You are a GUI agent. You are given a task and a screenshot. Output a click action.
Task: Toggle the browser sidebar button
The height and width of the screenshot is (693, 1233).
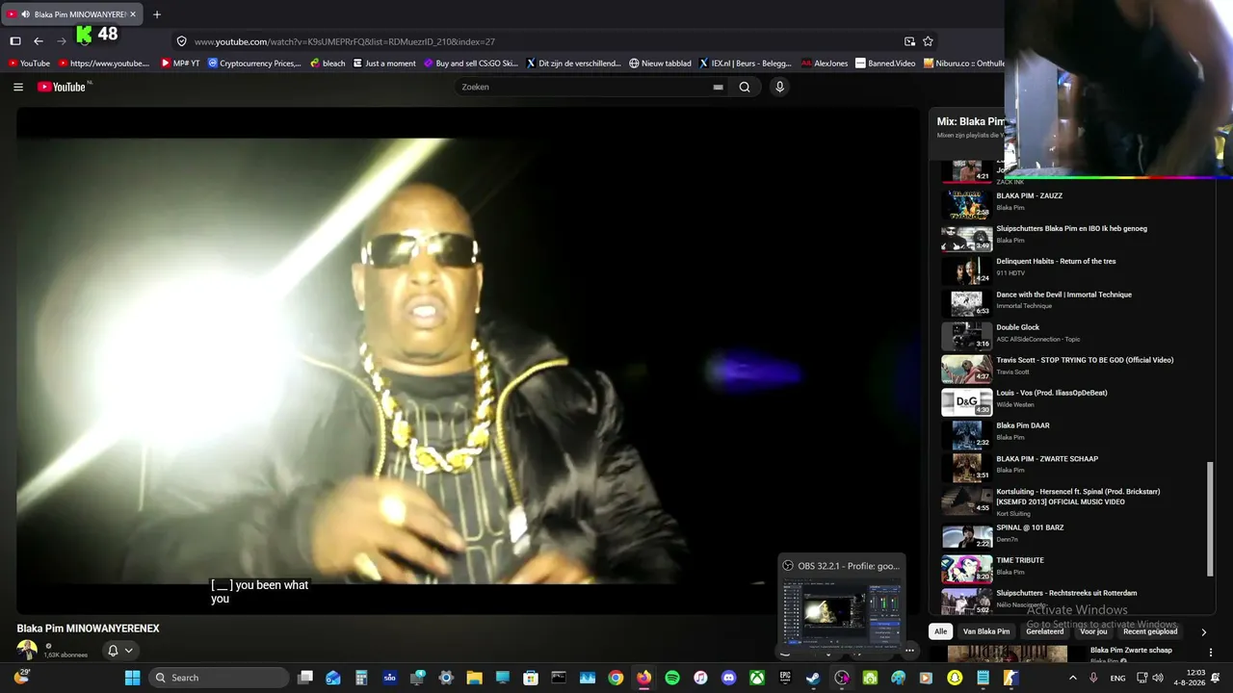[15, 40]
